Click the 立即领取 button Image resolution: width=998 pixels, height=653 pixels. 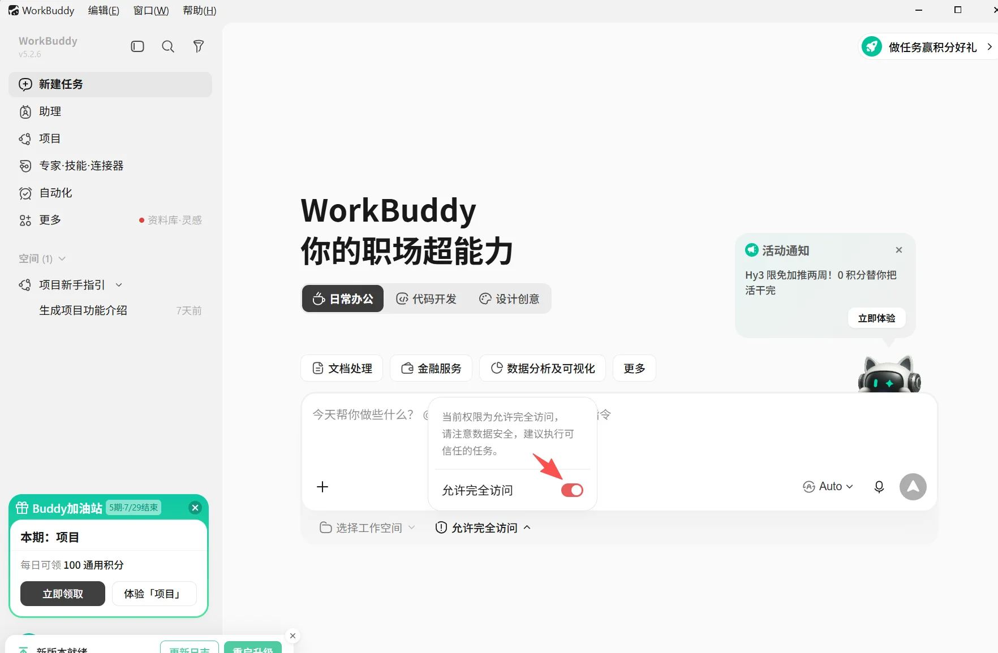[x=63, y=594]
